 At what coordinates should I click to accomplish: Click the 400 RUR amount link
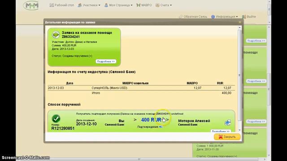[x=151, y=120]
